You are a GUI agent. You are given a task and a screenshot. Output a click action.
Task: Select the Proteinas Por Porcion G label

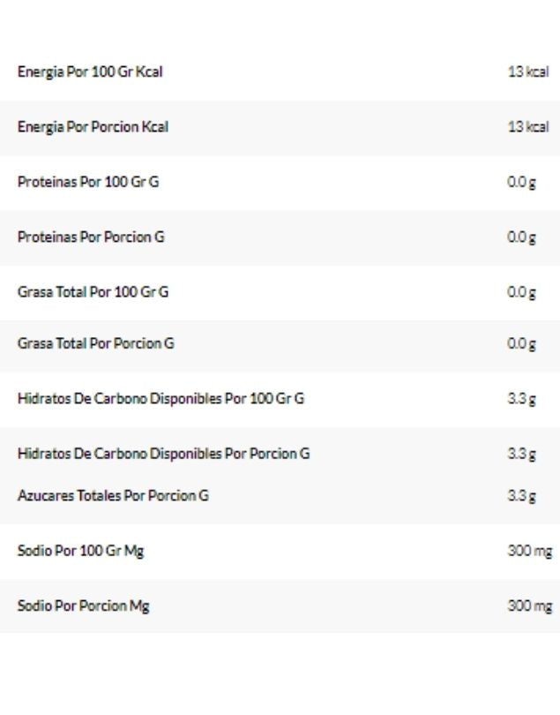91,237
